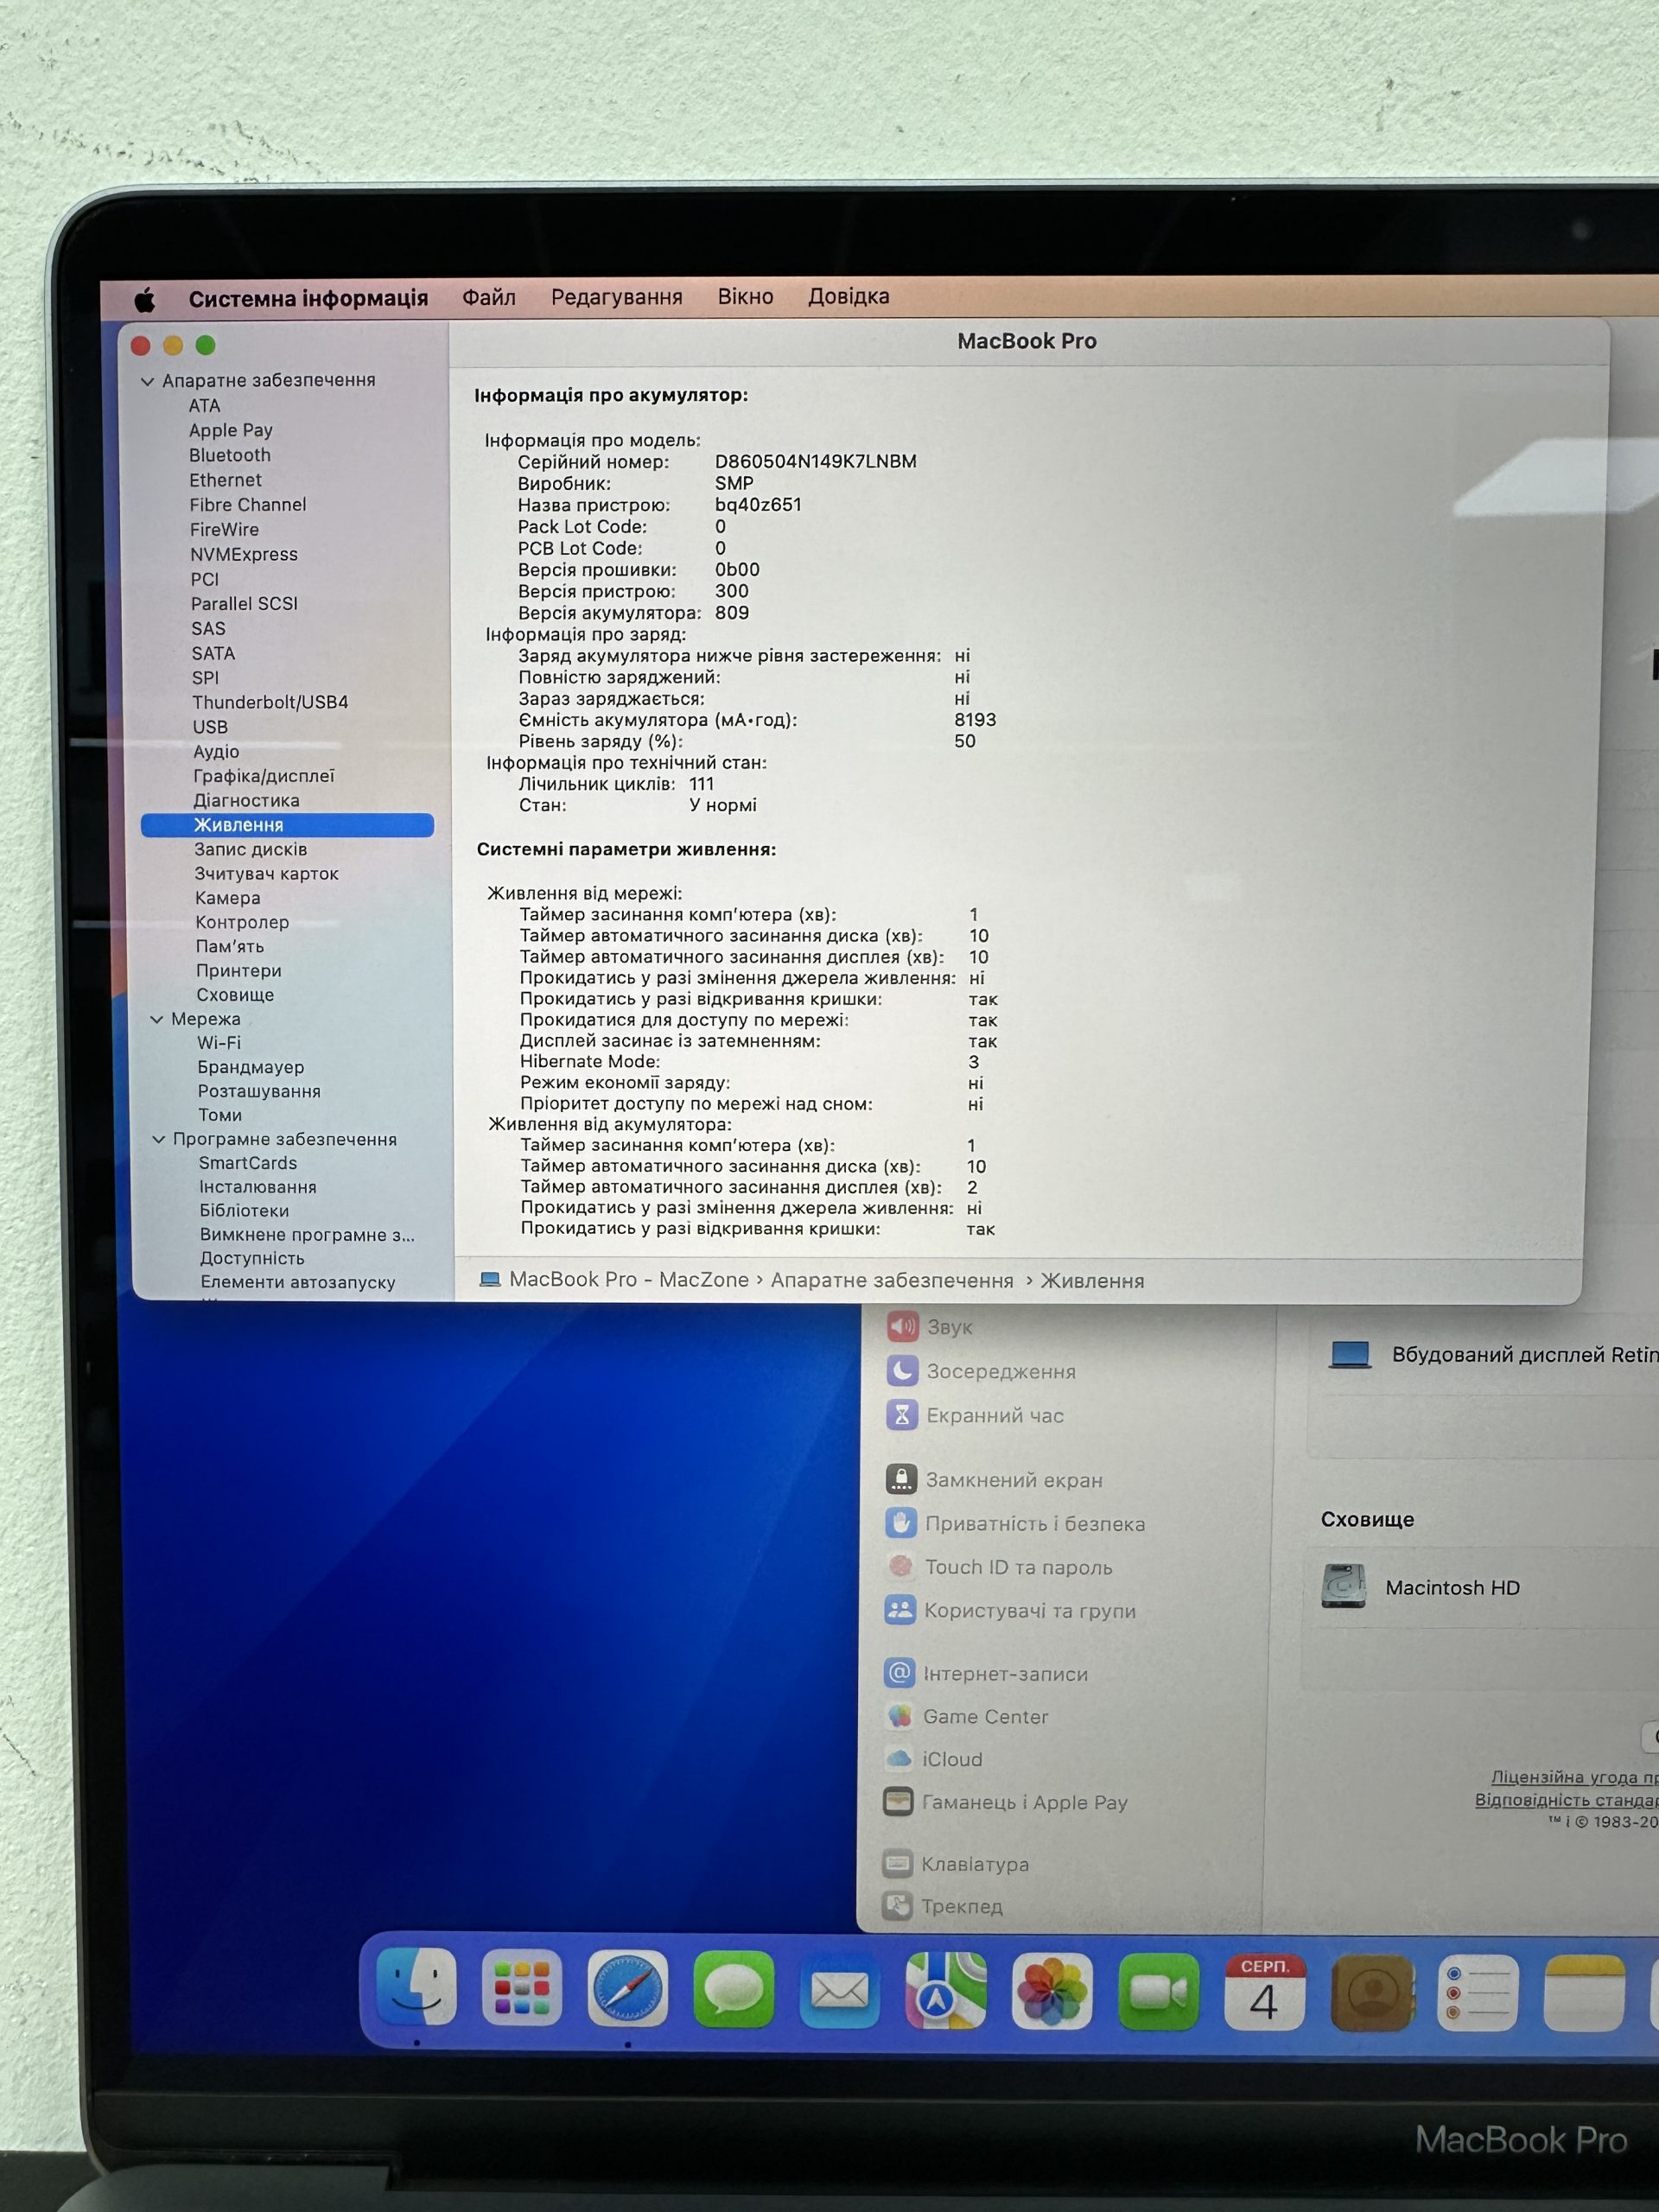Open the Довідка menu
Image resolution: width=1659 pixels, height=2212 pixels.
(x=849, y=296)
